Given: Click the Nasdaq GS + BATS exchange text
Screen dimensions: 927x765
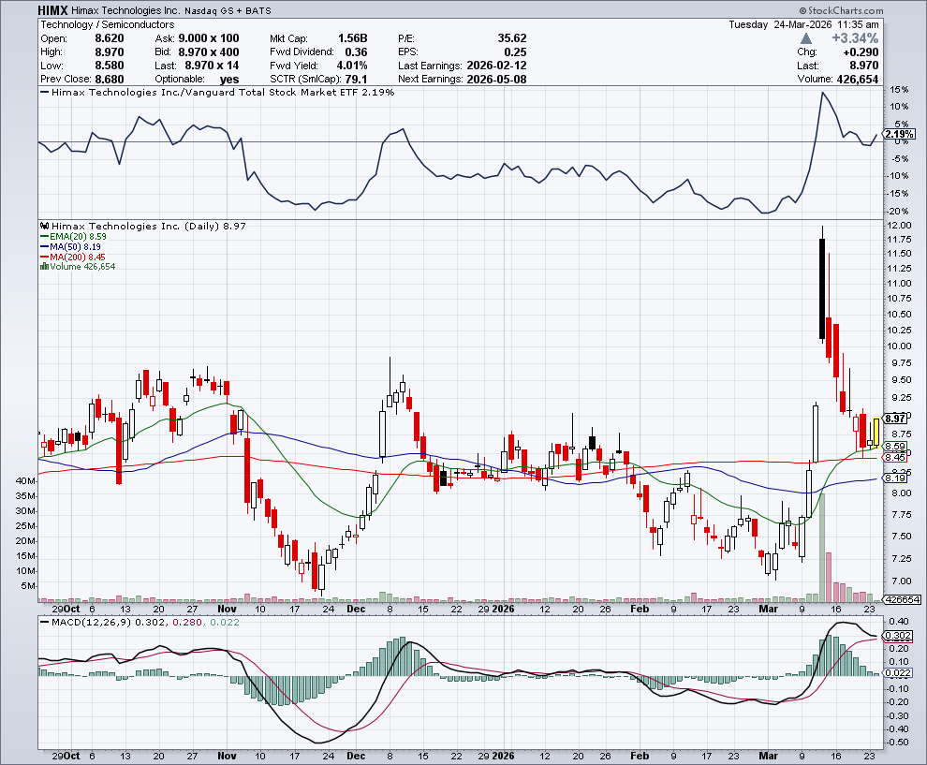Looking at the screenshot, I should 228,10.
